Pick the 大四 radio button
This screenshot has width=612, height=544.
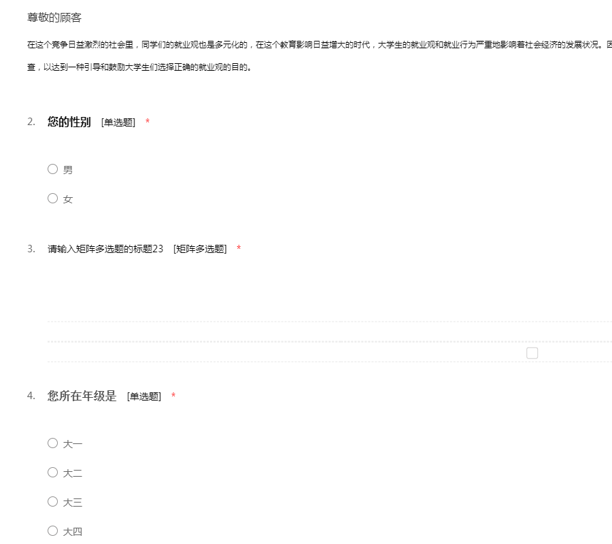tap(52, 531)
